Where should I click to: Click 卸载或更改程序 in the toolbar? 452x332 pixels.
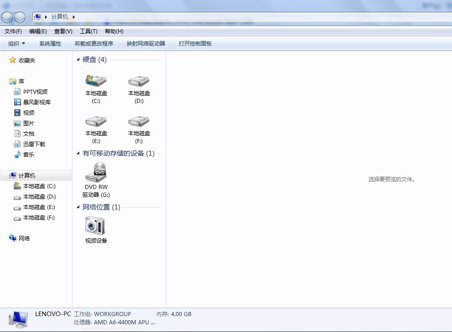click(94, 44)
